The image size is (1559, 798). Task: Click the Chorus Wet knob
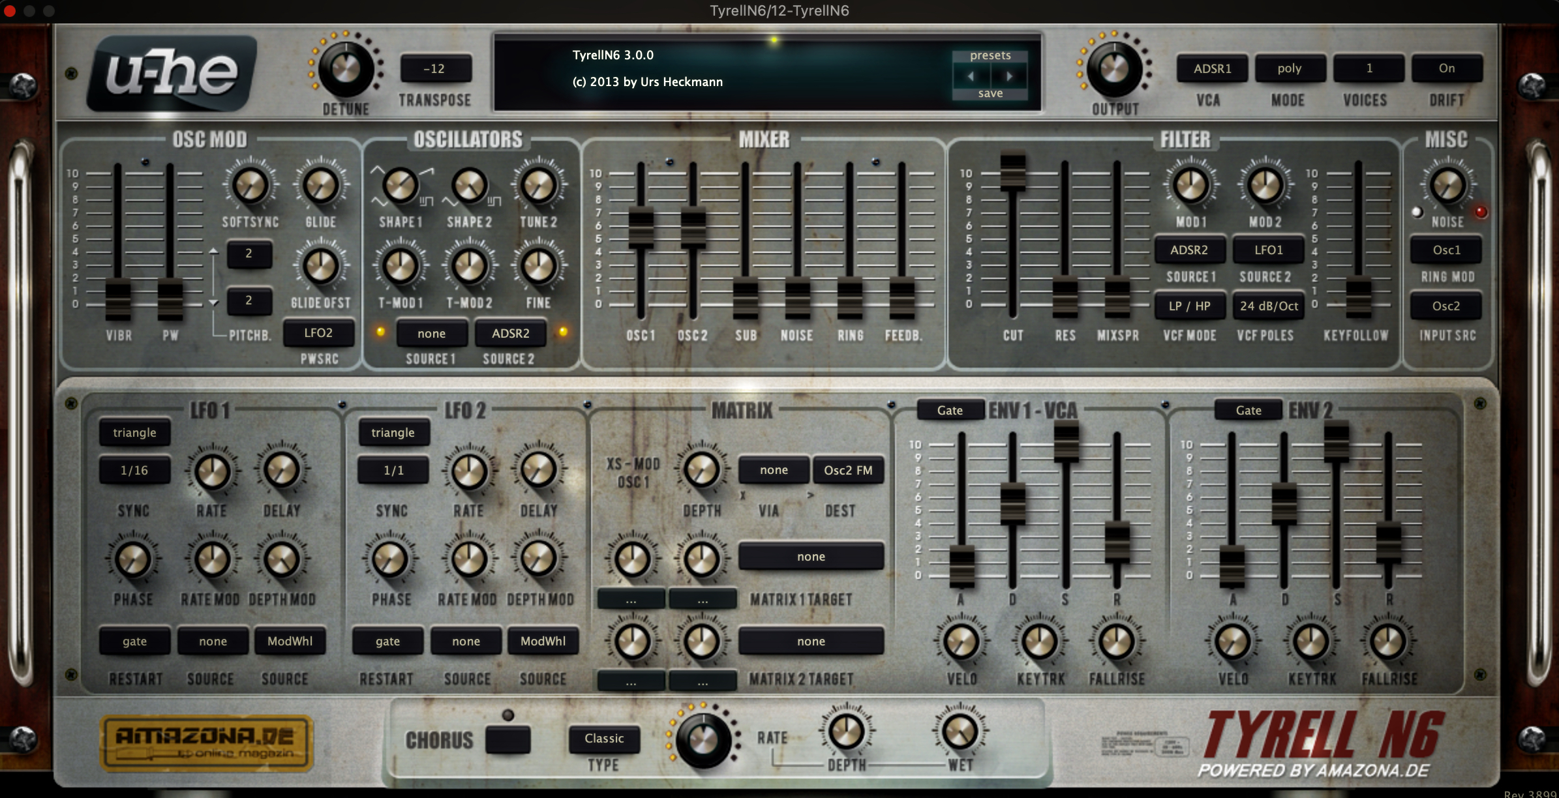coord(960,731)
